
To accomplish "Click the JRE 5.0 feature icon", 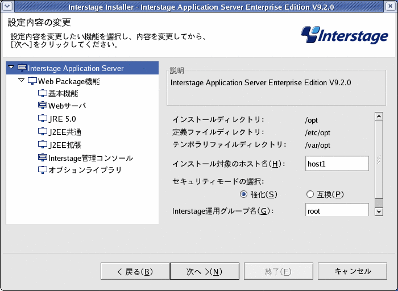I will click(x=43, y=118).
